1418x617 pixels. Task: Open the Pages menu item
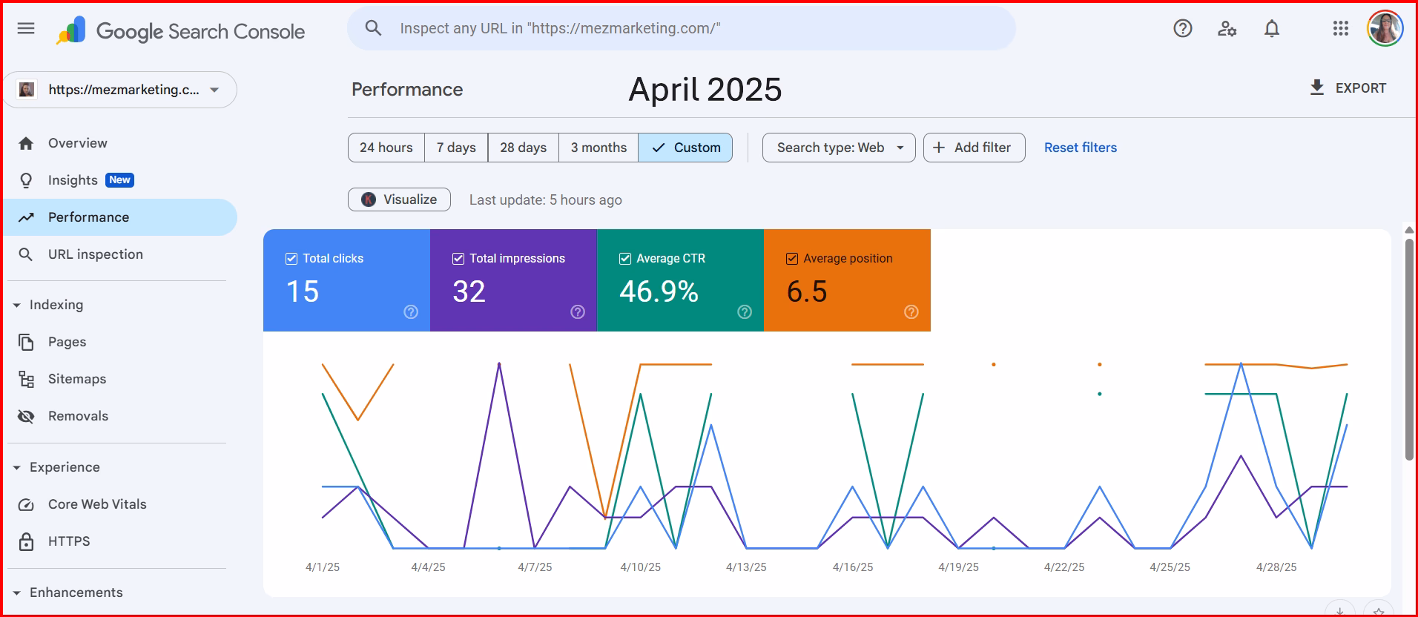tap(120, 342)
